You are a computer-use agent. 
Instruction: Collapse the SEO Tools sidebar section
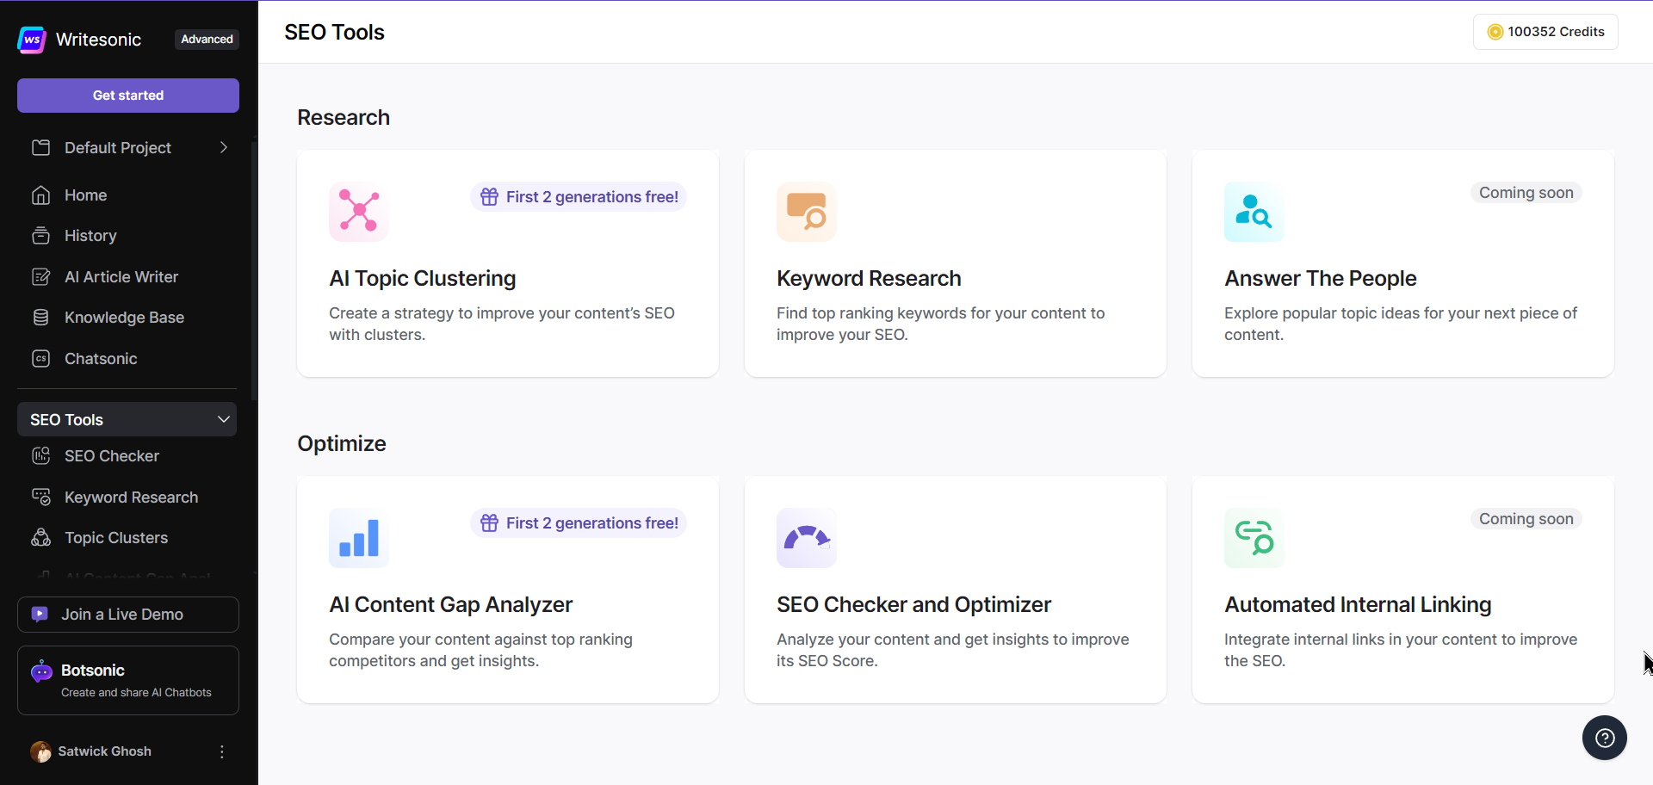click(223, 419)
